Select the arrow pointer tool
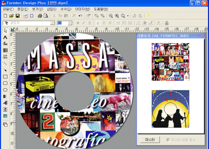The width and height of the screenshot is (209, 149). (x=5, y=31)
